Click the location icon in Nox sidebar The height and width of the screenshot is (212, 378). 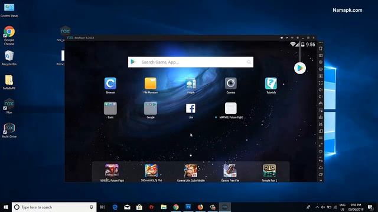(x=321, y=62)
